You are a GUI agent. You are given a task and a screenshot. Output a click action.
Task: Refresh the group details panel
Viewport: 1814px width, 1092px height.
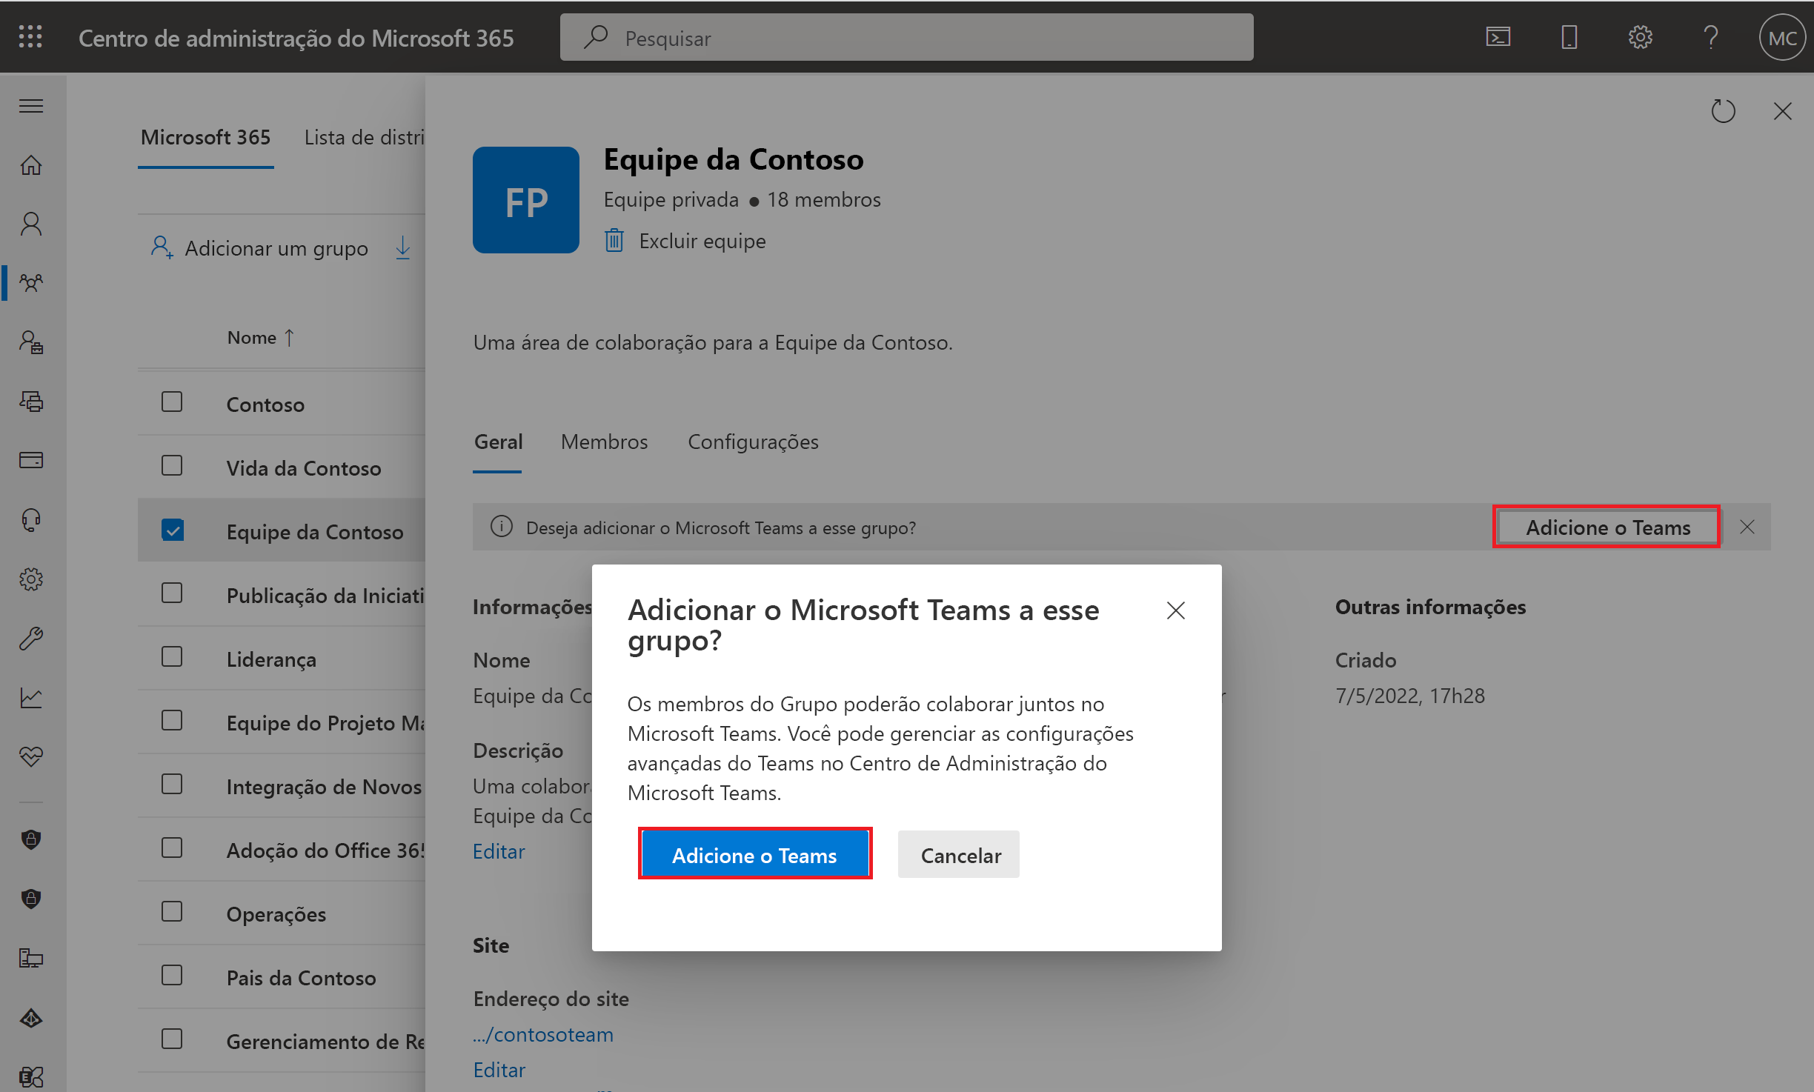coord(1723,111)
